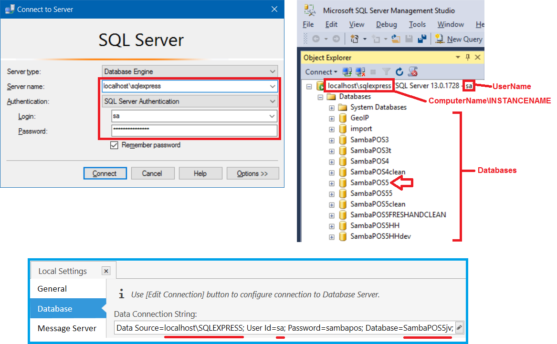The height and width of the screenshot is (344, 557).
Task: Click the SambaPOS5HH database icon
Action: [x=343, y=225]
